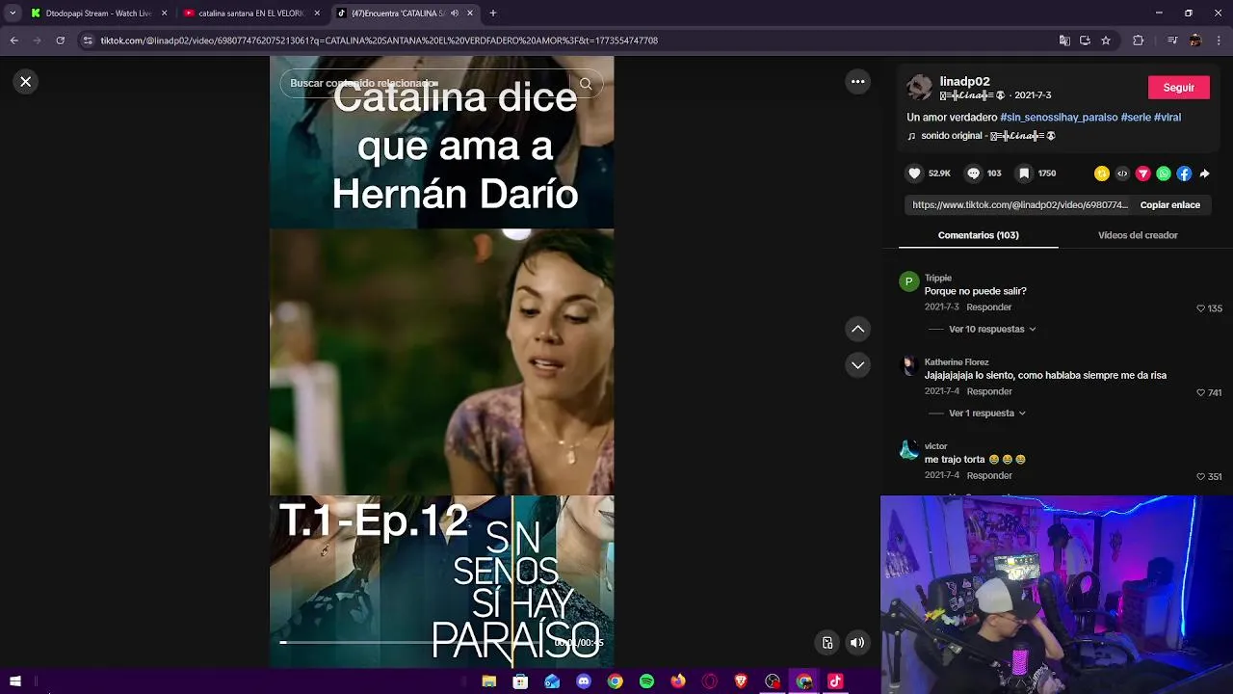The width and height of the screenshot is (1233, 694).
Task: Expand Ver 10 respuestas under Trippie comment
Action: pos(991,330)
